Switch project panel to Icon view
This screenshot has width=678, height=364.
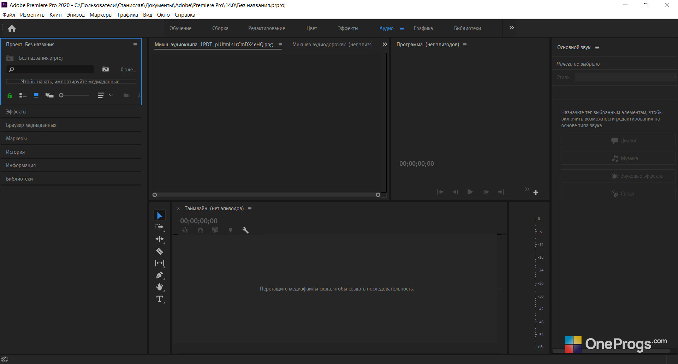point(36,95)
